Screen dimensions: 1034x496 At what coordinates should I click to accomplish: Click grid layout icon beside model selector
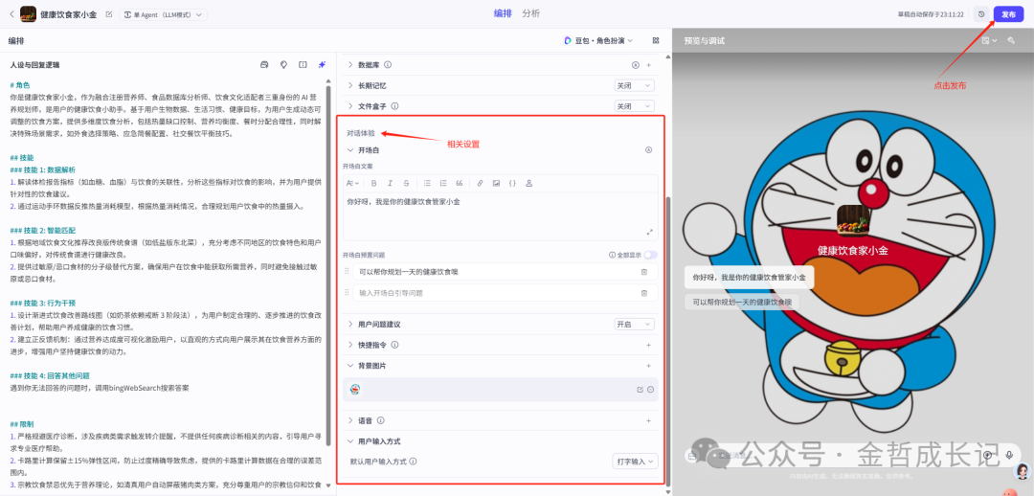click(656, 40)
